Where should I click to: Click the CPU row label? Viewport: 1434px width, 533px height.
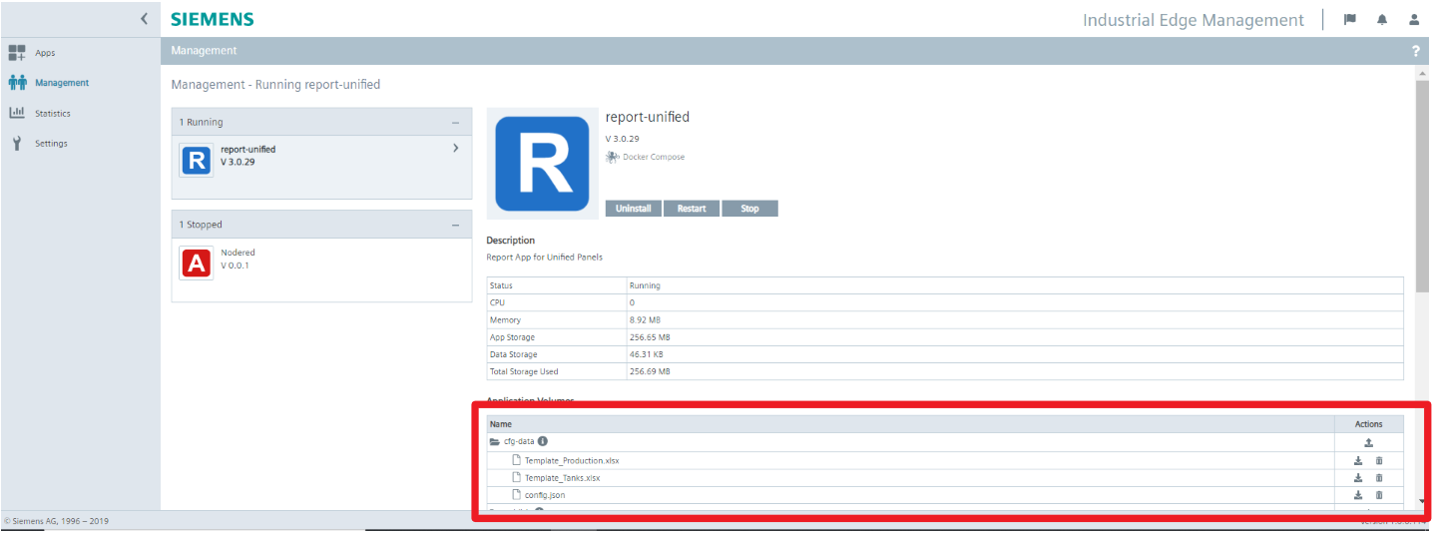tap(497, 302)
